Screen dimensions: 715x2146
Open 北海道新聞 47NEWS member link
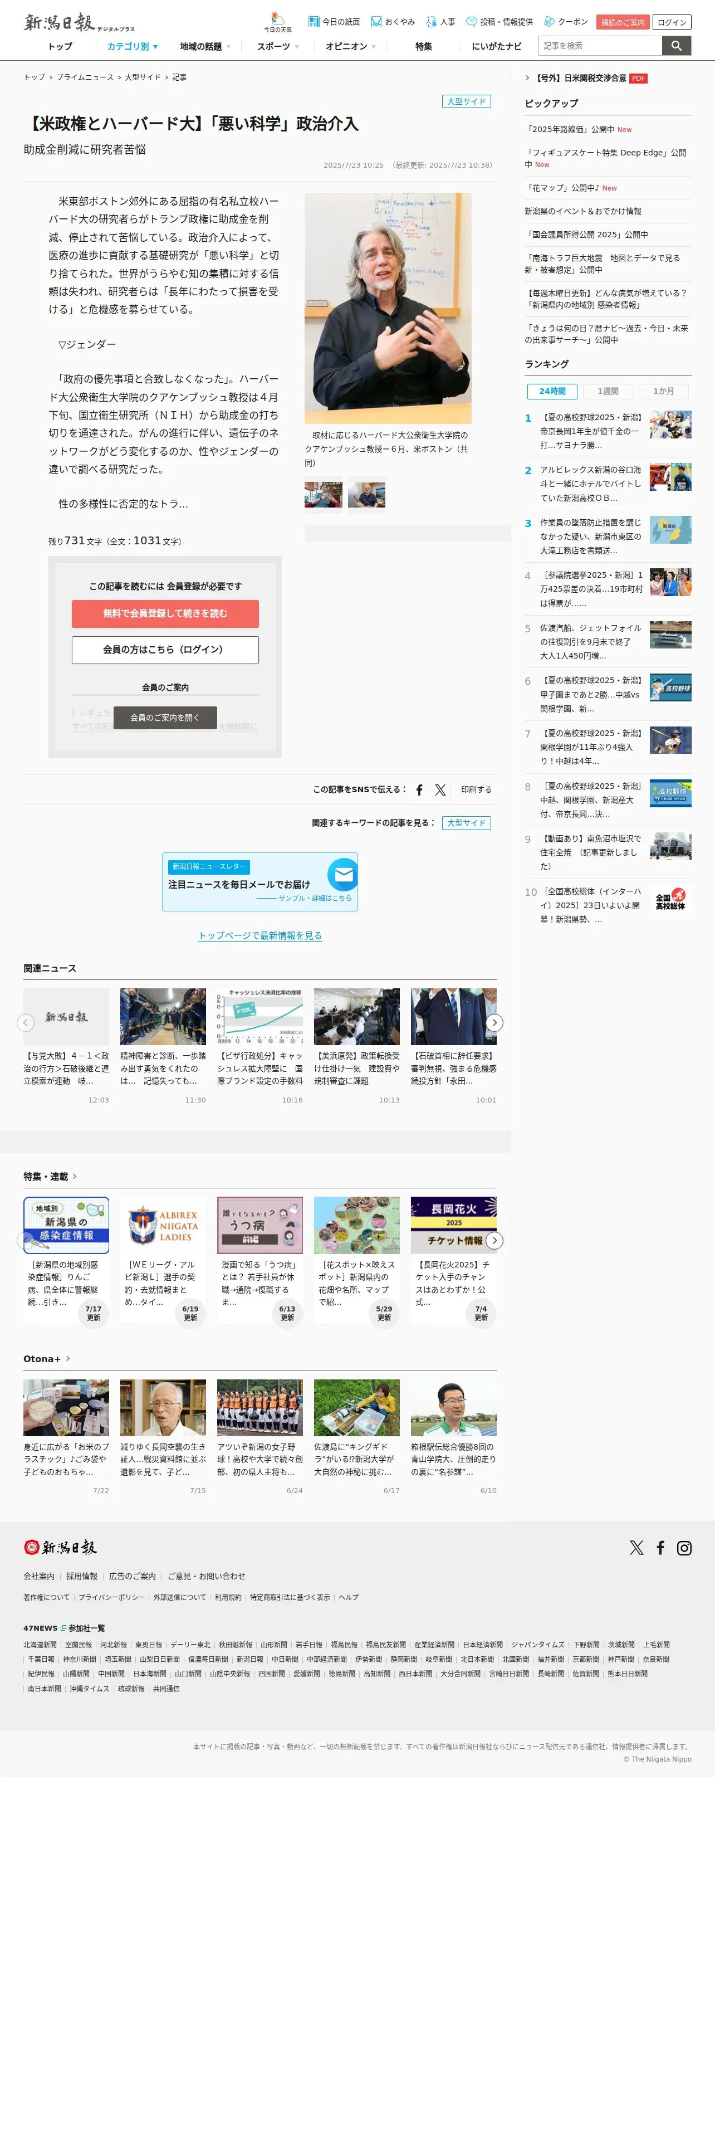click(40, 1645)
